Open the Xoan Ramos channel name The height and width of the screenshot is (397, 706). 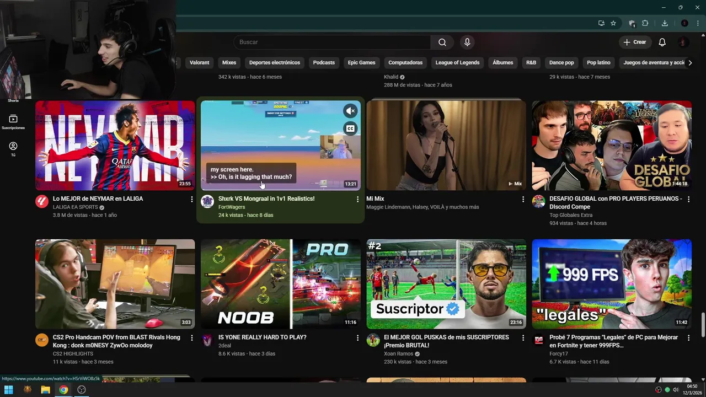pos(398,354)
